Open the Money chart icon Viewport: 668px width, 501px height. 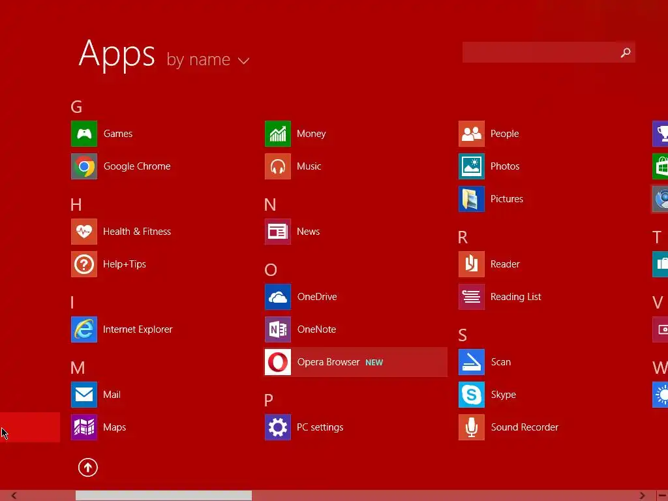(278, 134)
